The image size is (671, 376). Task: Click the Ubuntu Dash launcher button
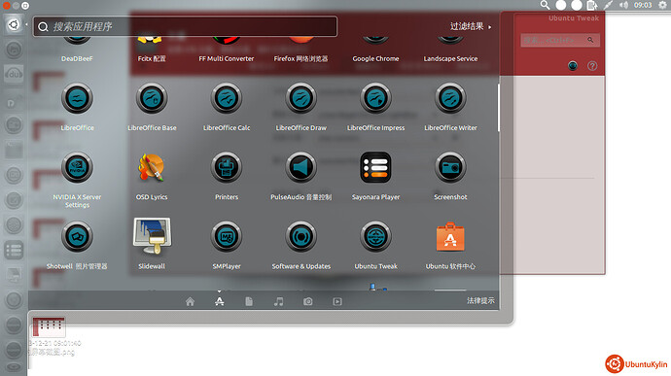[x=14, y=24]
